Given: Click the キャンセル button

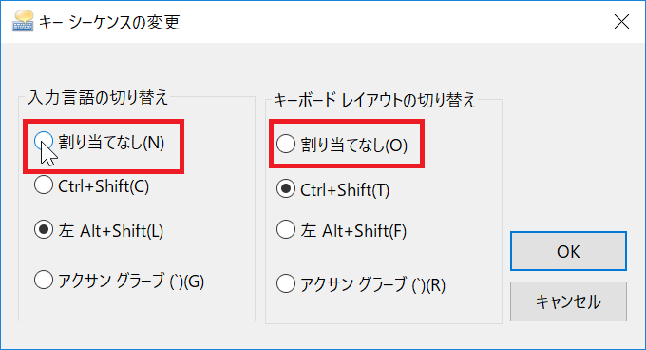Looking at the screenshot, I should (x=568, y=301).
